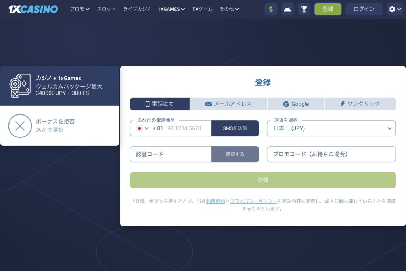
Task: Open the Android app download icon
Action: point(287,9)
